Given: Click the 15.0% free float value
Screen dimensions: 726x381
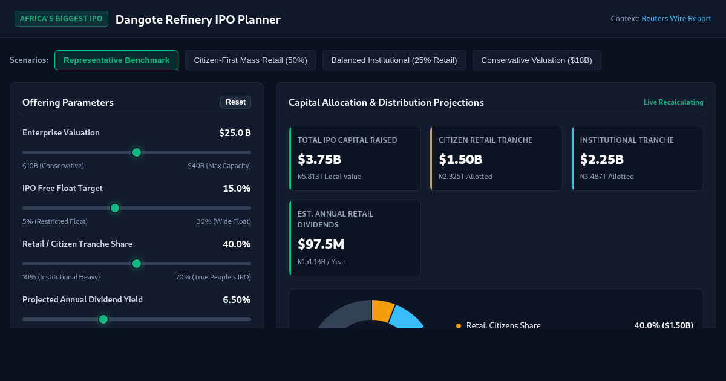Looking at the screenshot, I should pos(237,189).
